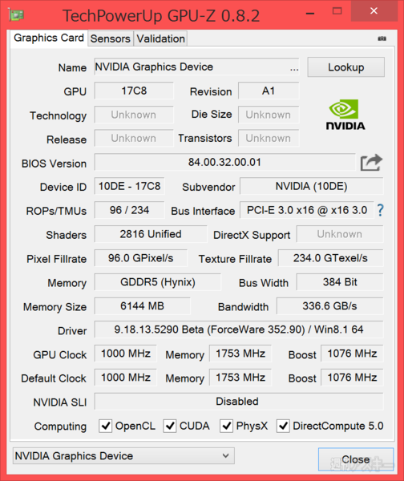Click the Close button
Viewport: 404px width, 481px height.
(x=356, y=459)
